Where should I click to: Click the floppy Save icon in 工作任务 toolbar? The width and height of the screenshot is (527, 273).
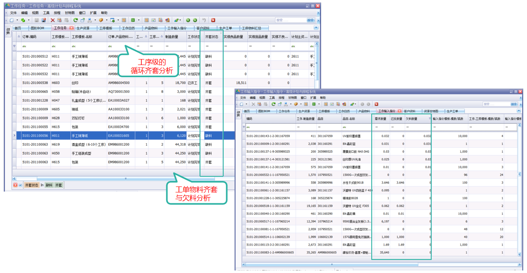coord(37,20)
